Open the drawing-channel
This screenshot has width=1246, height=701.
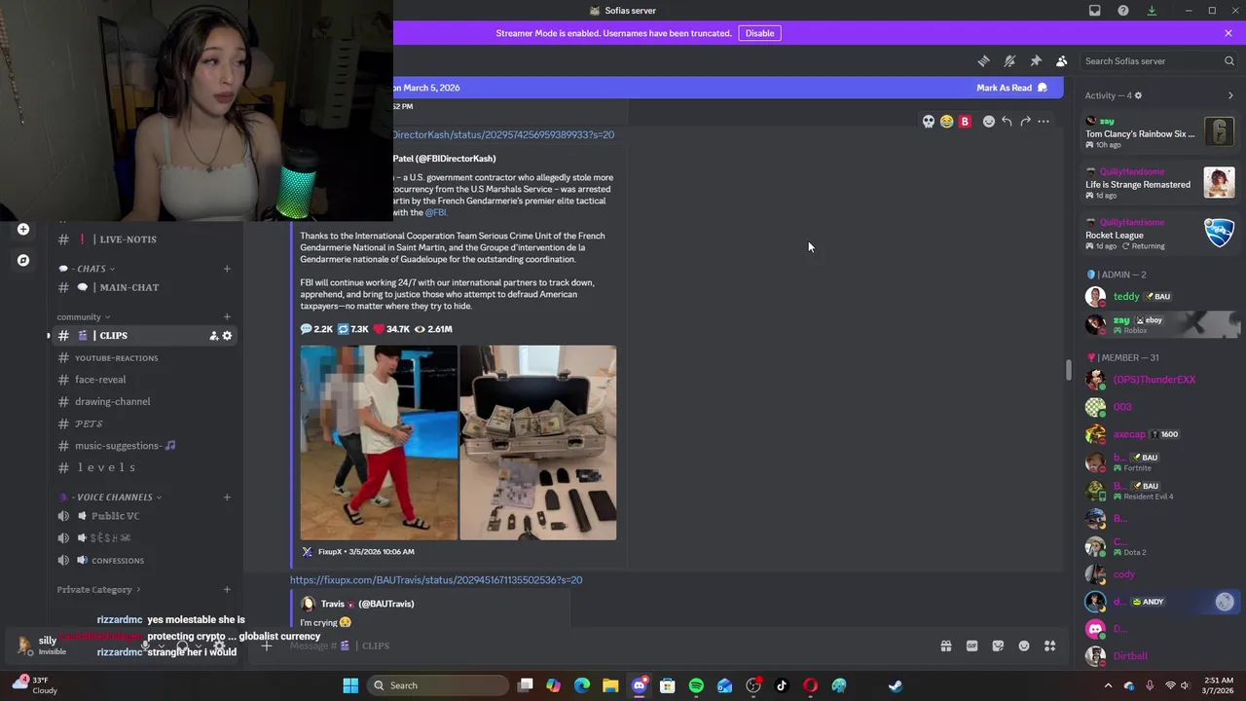click(x=146, y=401)
